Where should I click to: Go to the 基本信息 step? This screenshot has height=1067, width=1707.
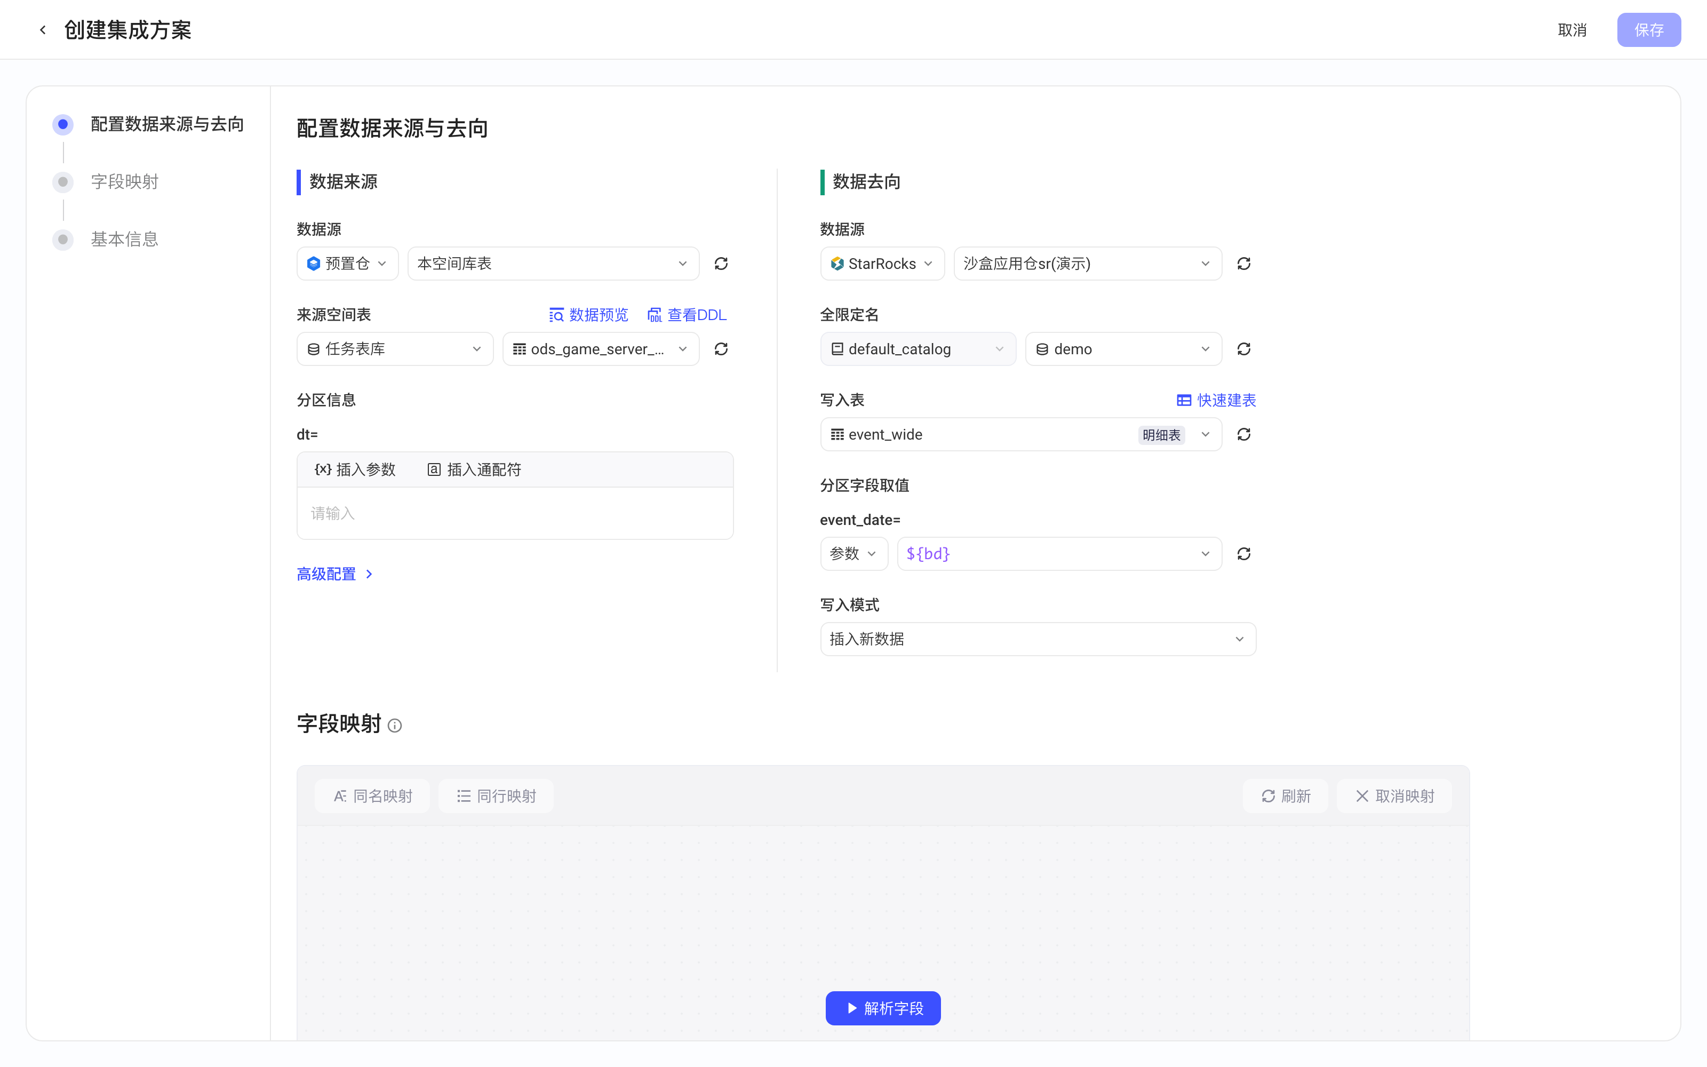[106, 239]
